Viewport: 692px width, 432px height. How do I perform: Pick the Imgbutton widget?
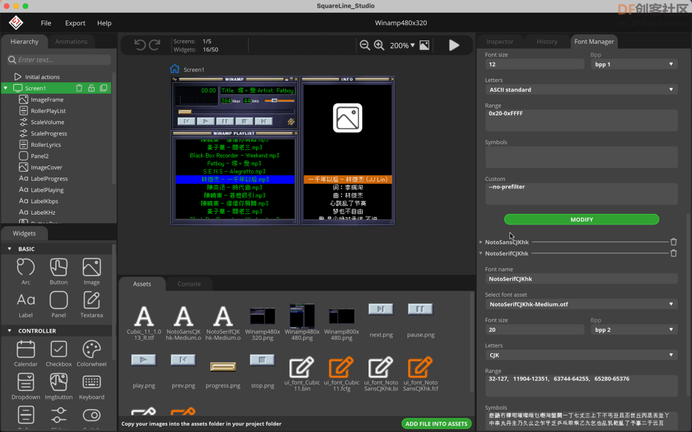pos(59,386)
